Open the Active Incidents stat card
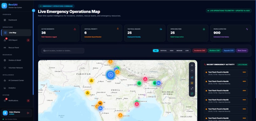This screenshot has width=256, height=121. pos(59,33)
